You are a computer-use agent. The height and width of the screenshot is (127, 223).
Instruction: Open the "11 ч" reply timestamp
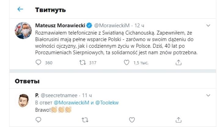point(87,95)
